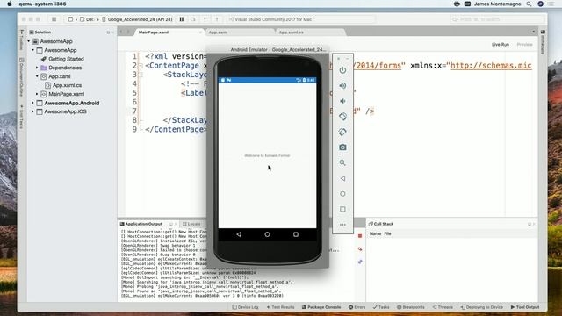The height and width of the screenshot is (316, 562).
Task: Click the Step Into toolbar icon
Action: [x=205, y=19]
